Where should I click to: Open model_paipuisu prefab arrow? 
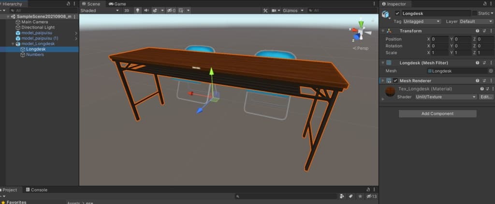tap(76, 33)
